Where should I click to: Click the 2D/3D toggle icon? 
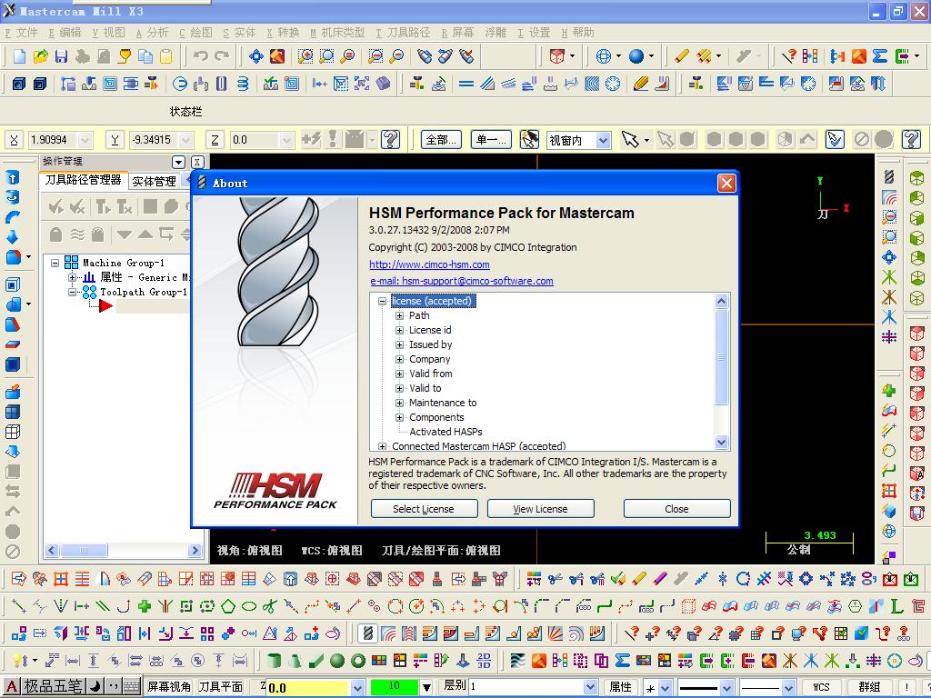pyautogui.click(x=484, y=660)
